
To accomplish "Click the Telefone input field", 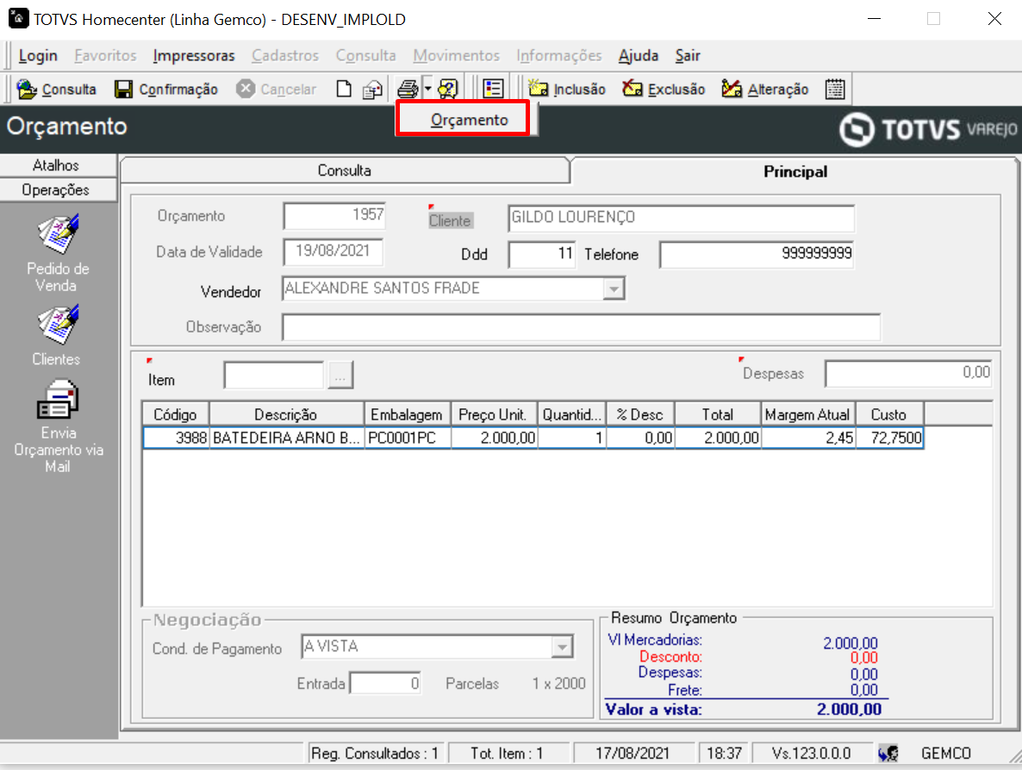I will (x=756, y=254).
